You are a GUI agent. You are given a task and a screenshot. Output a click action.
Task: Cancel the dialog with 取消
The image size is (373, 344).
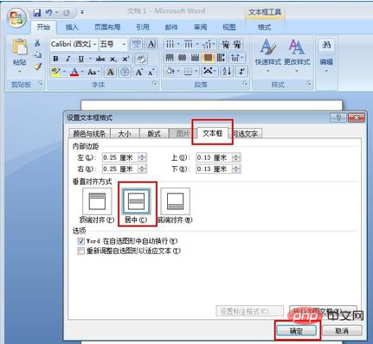(342, 331)
